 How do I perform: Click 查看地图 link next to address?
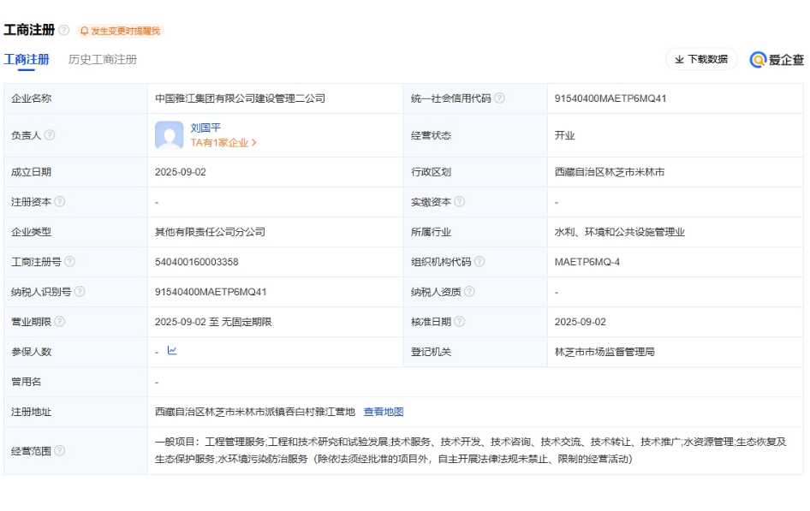coord(384,412)
